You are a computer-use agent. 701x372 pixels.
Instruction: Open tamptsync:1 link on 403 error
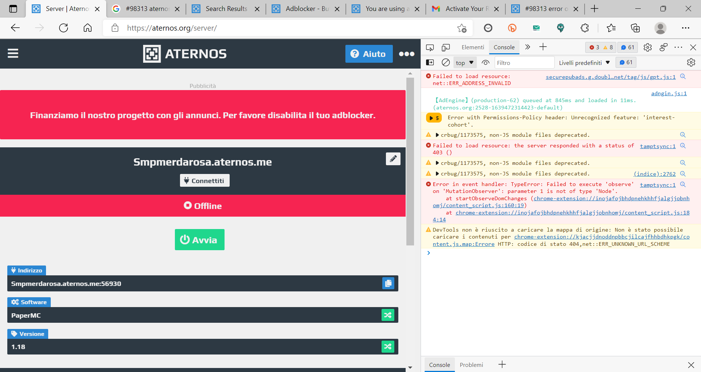coord(658,146)
